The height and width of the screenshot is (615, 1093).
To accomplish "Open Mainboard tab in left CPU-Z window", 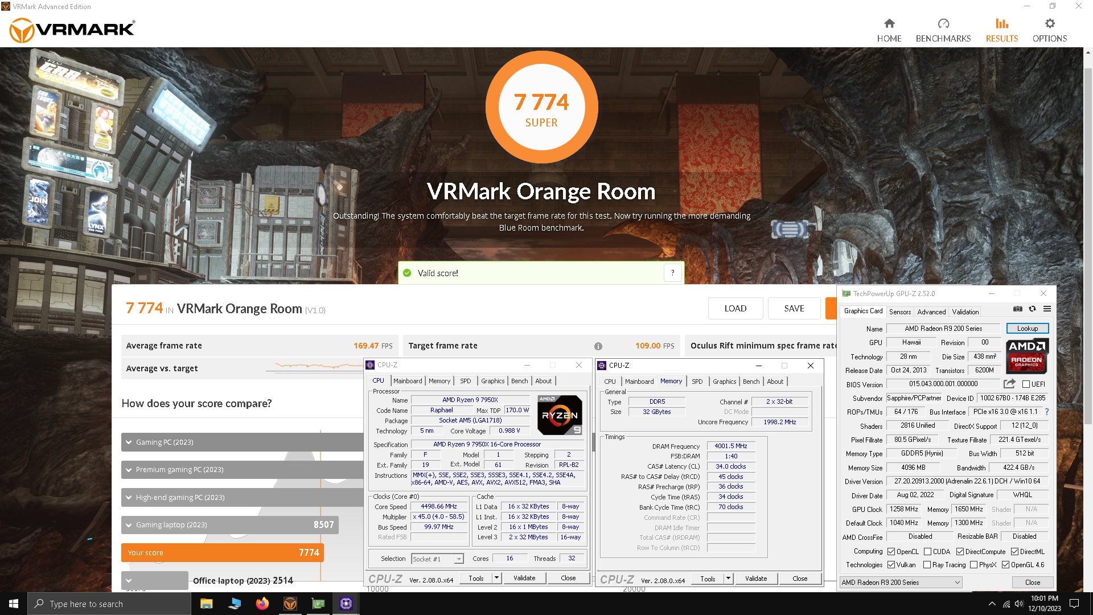I will pos(408,381).
